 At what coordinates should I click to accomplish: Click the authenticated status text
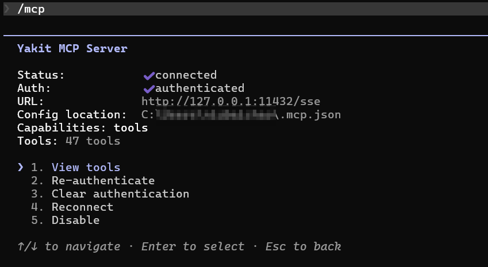(x=199, y=88)
